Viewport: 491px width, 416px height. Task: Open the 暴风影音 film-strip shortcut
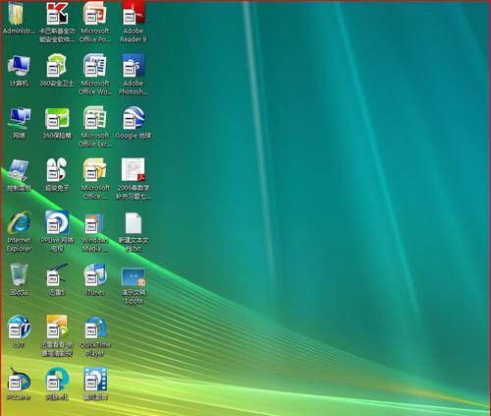(95, 380)
